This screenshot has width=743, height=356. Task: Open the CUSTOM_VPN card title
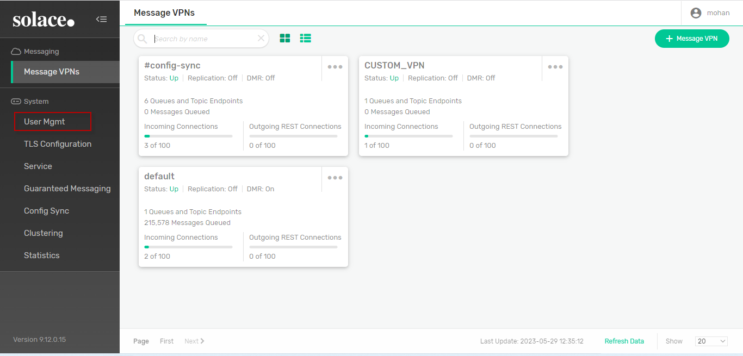click(394, 66)
